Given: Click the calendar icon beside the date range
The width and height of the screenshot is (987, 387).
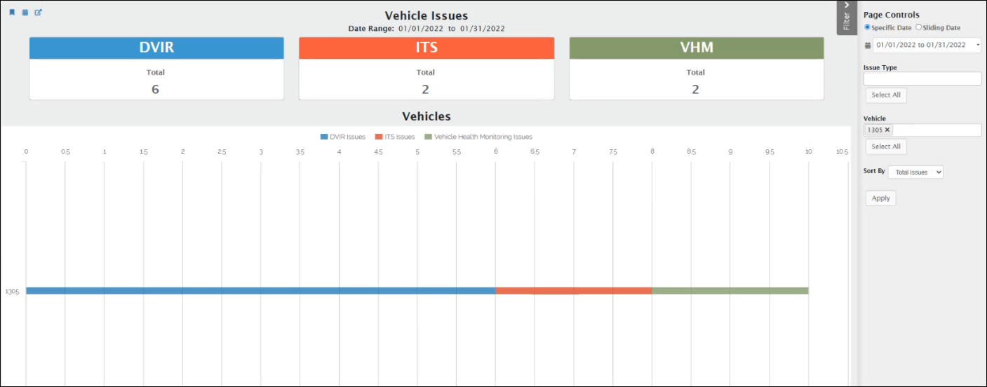Looking at the screenshot, I should pos(868,46).
